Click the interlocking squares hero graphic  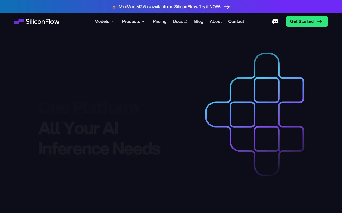click(255, 114)
